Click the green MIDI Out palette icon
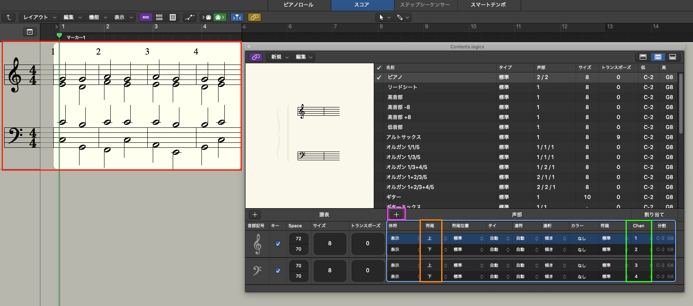This screenshot has width=693, height=306. (220, 17)
